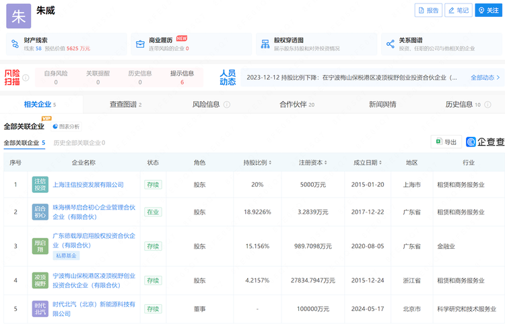Screen dimensions: 505x327
Task: Click info icon beside 风险扫描
Action: (26, 78)
